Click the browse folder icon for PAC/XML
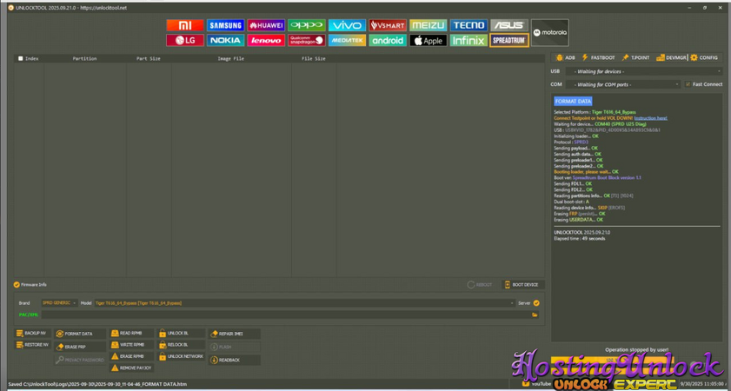The image size is (731, 391). (535, 315)
